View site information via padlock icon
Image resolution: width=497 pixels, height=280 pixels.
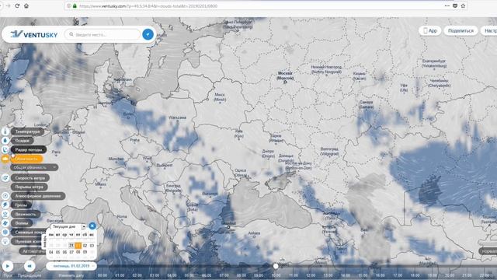75,5
